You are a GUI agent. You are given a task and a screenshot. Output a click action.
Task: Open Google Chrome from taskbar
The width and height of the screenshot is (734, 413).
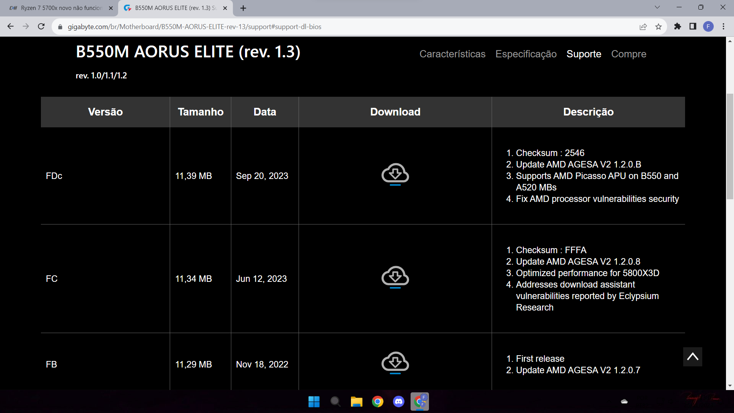click(x=377, y=402)
